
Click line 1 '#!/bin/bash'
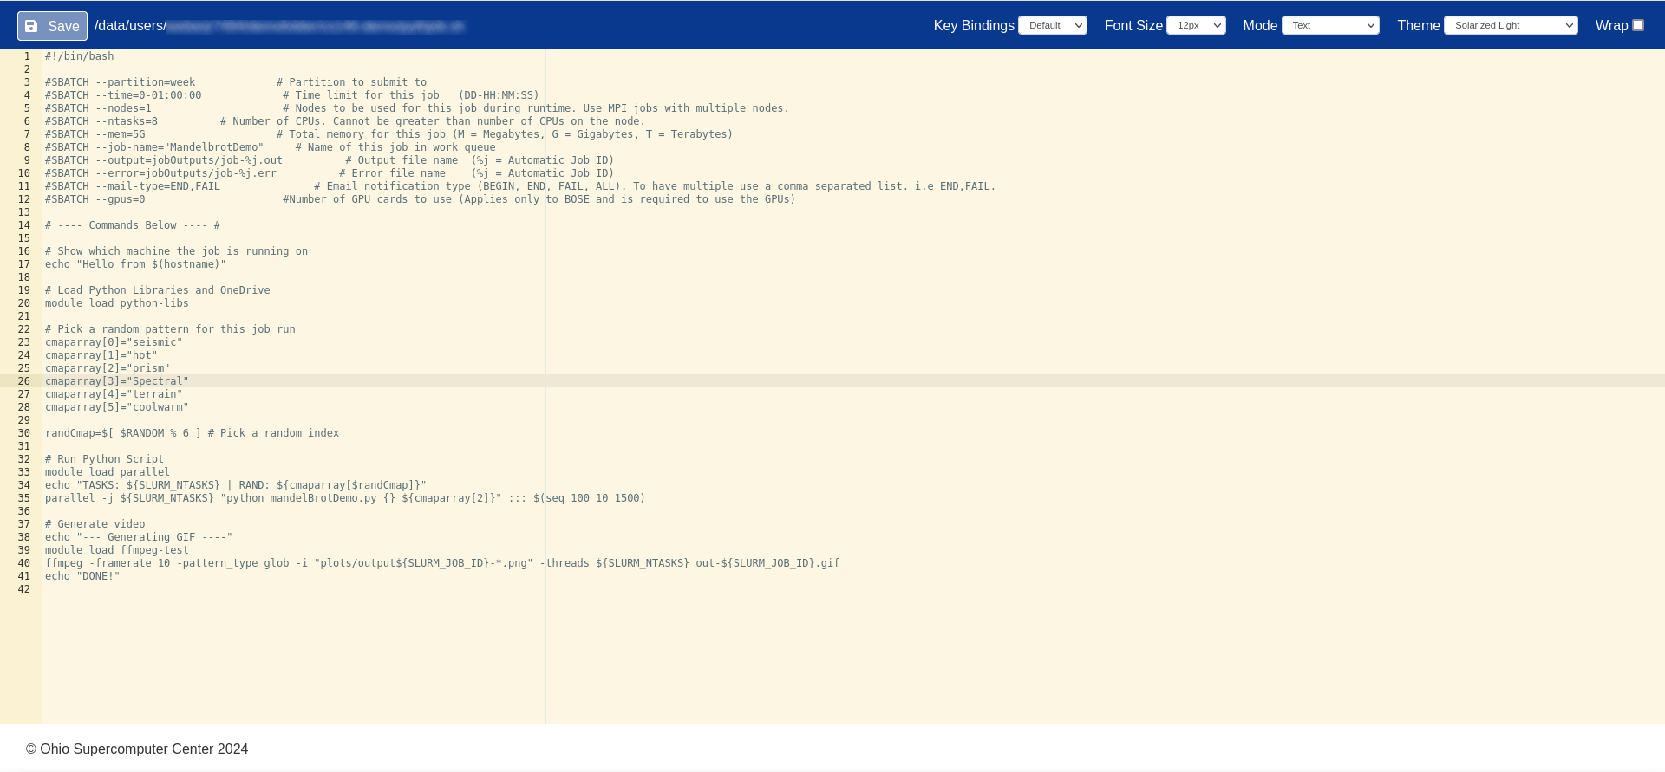pos(80,56)
